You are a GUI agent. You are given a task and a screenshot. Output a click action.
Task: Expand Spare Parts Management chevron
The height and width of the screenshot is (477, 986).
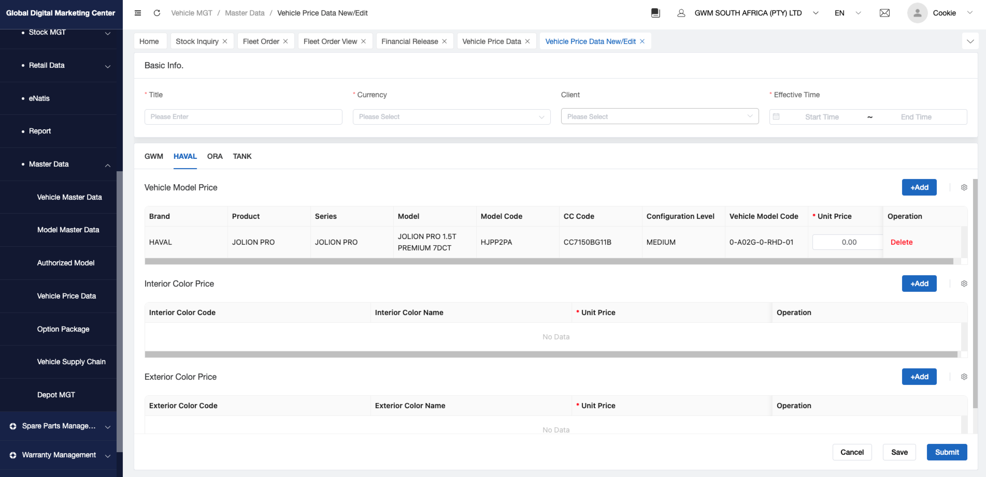coord(108,427)
